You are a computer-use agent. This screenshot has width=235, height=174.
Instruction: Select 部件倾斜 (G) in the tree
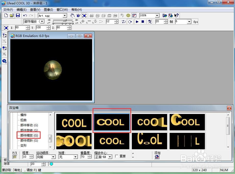[x=29, y=140]
